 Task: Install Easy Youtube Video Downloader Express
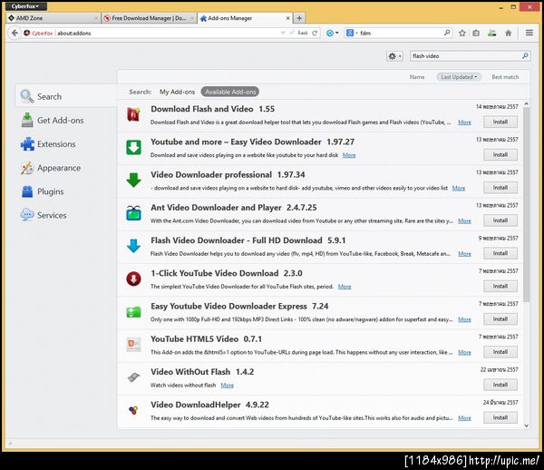point(500,319)
